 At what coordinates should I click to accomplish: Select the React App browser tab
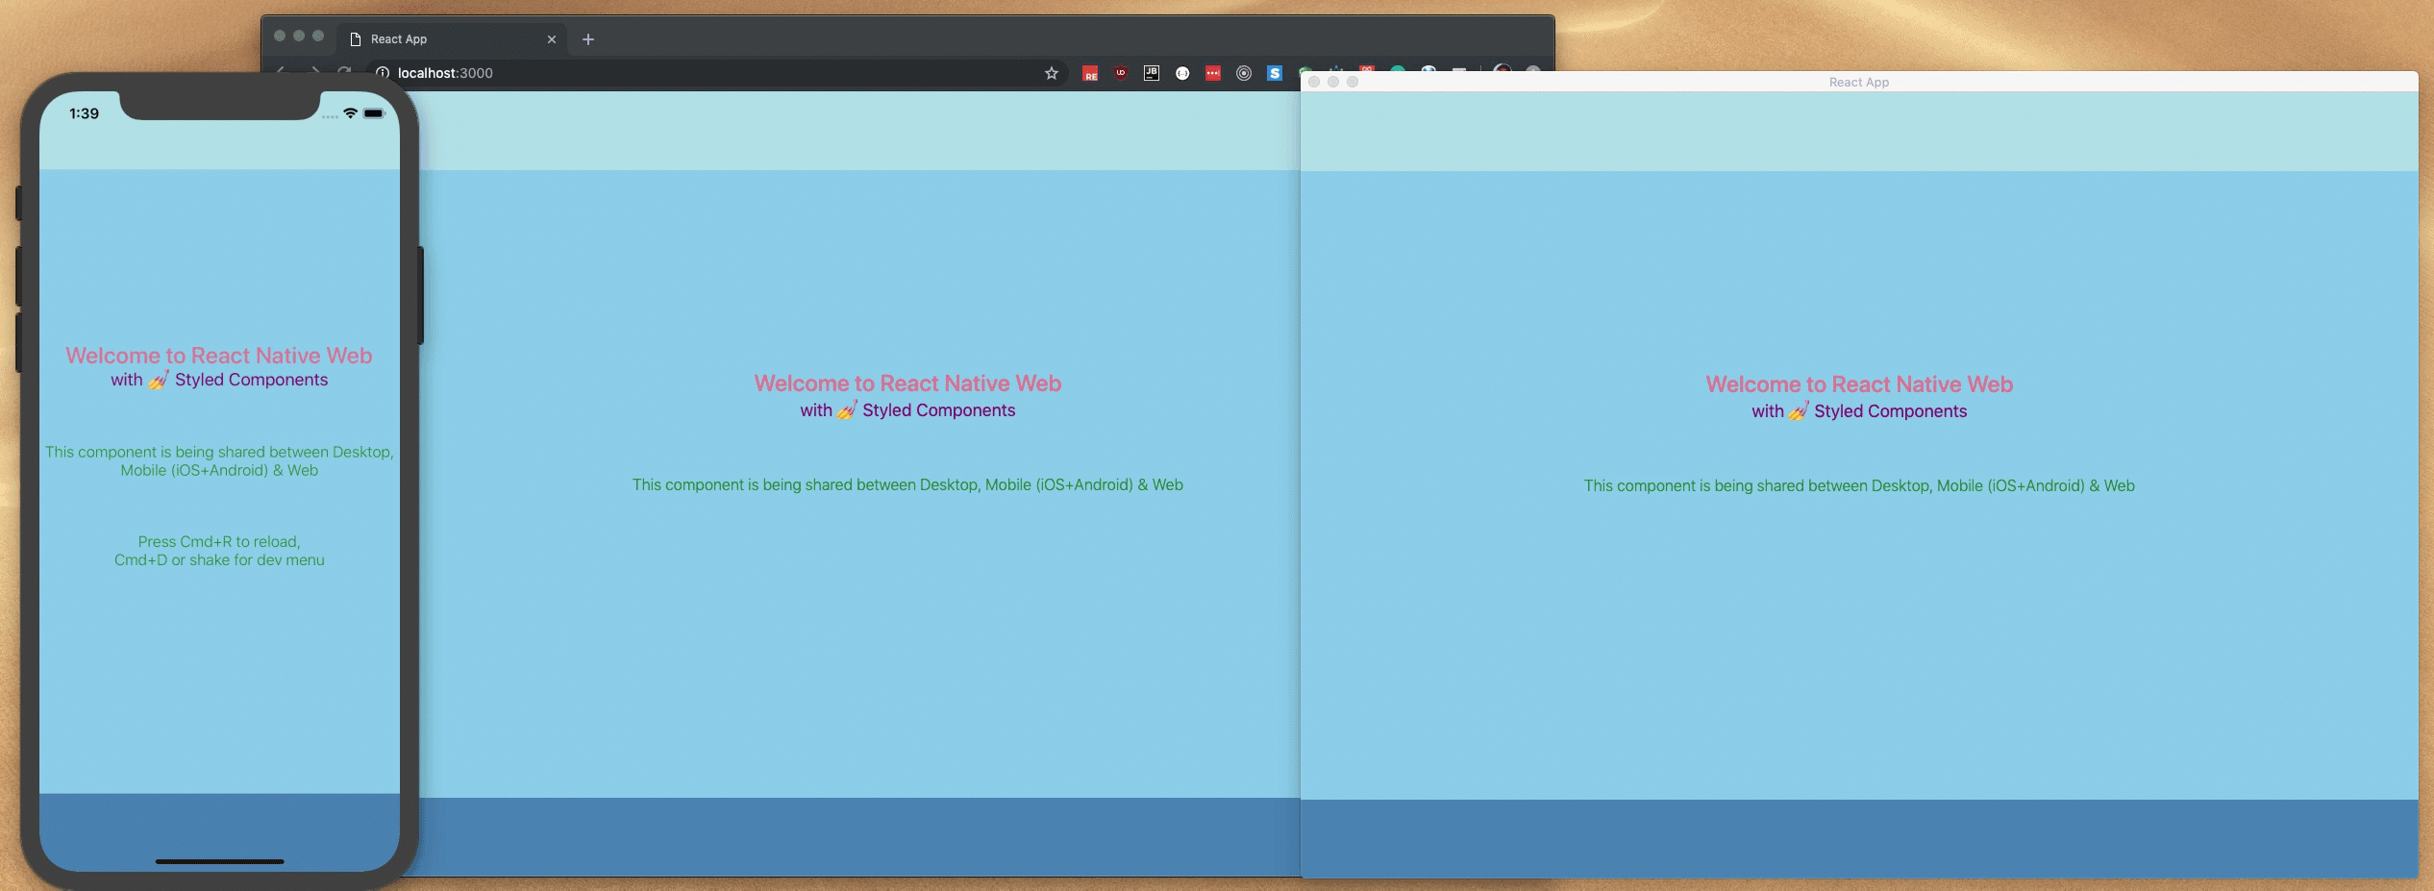point(452,39)
